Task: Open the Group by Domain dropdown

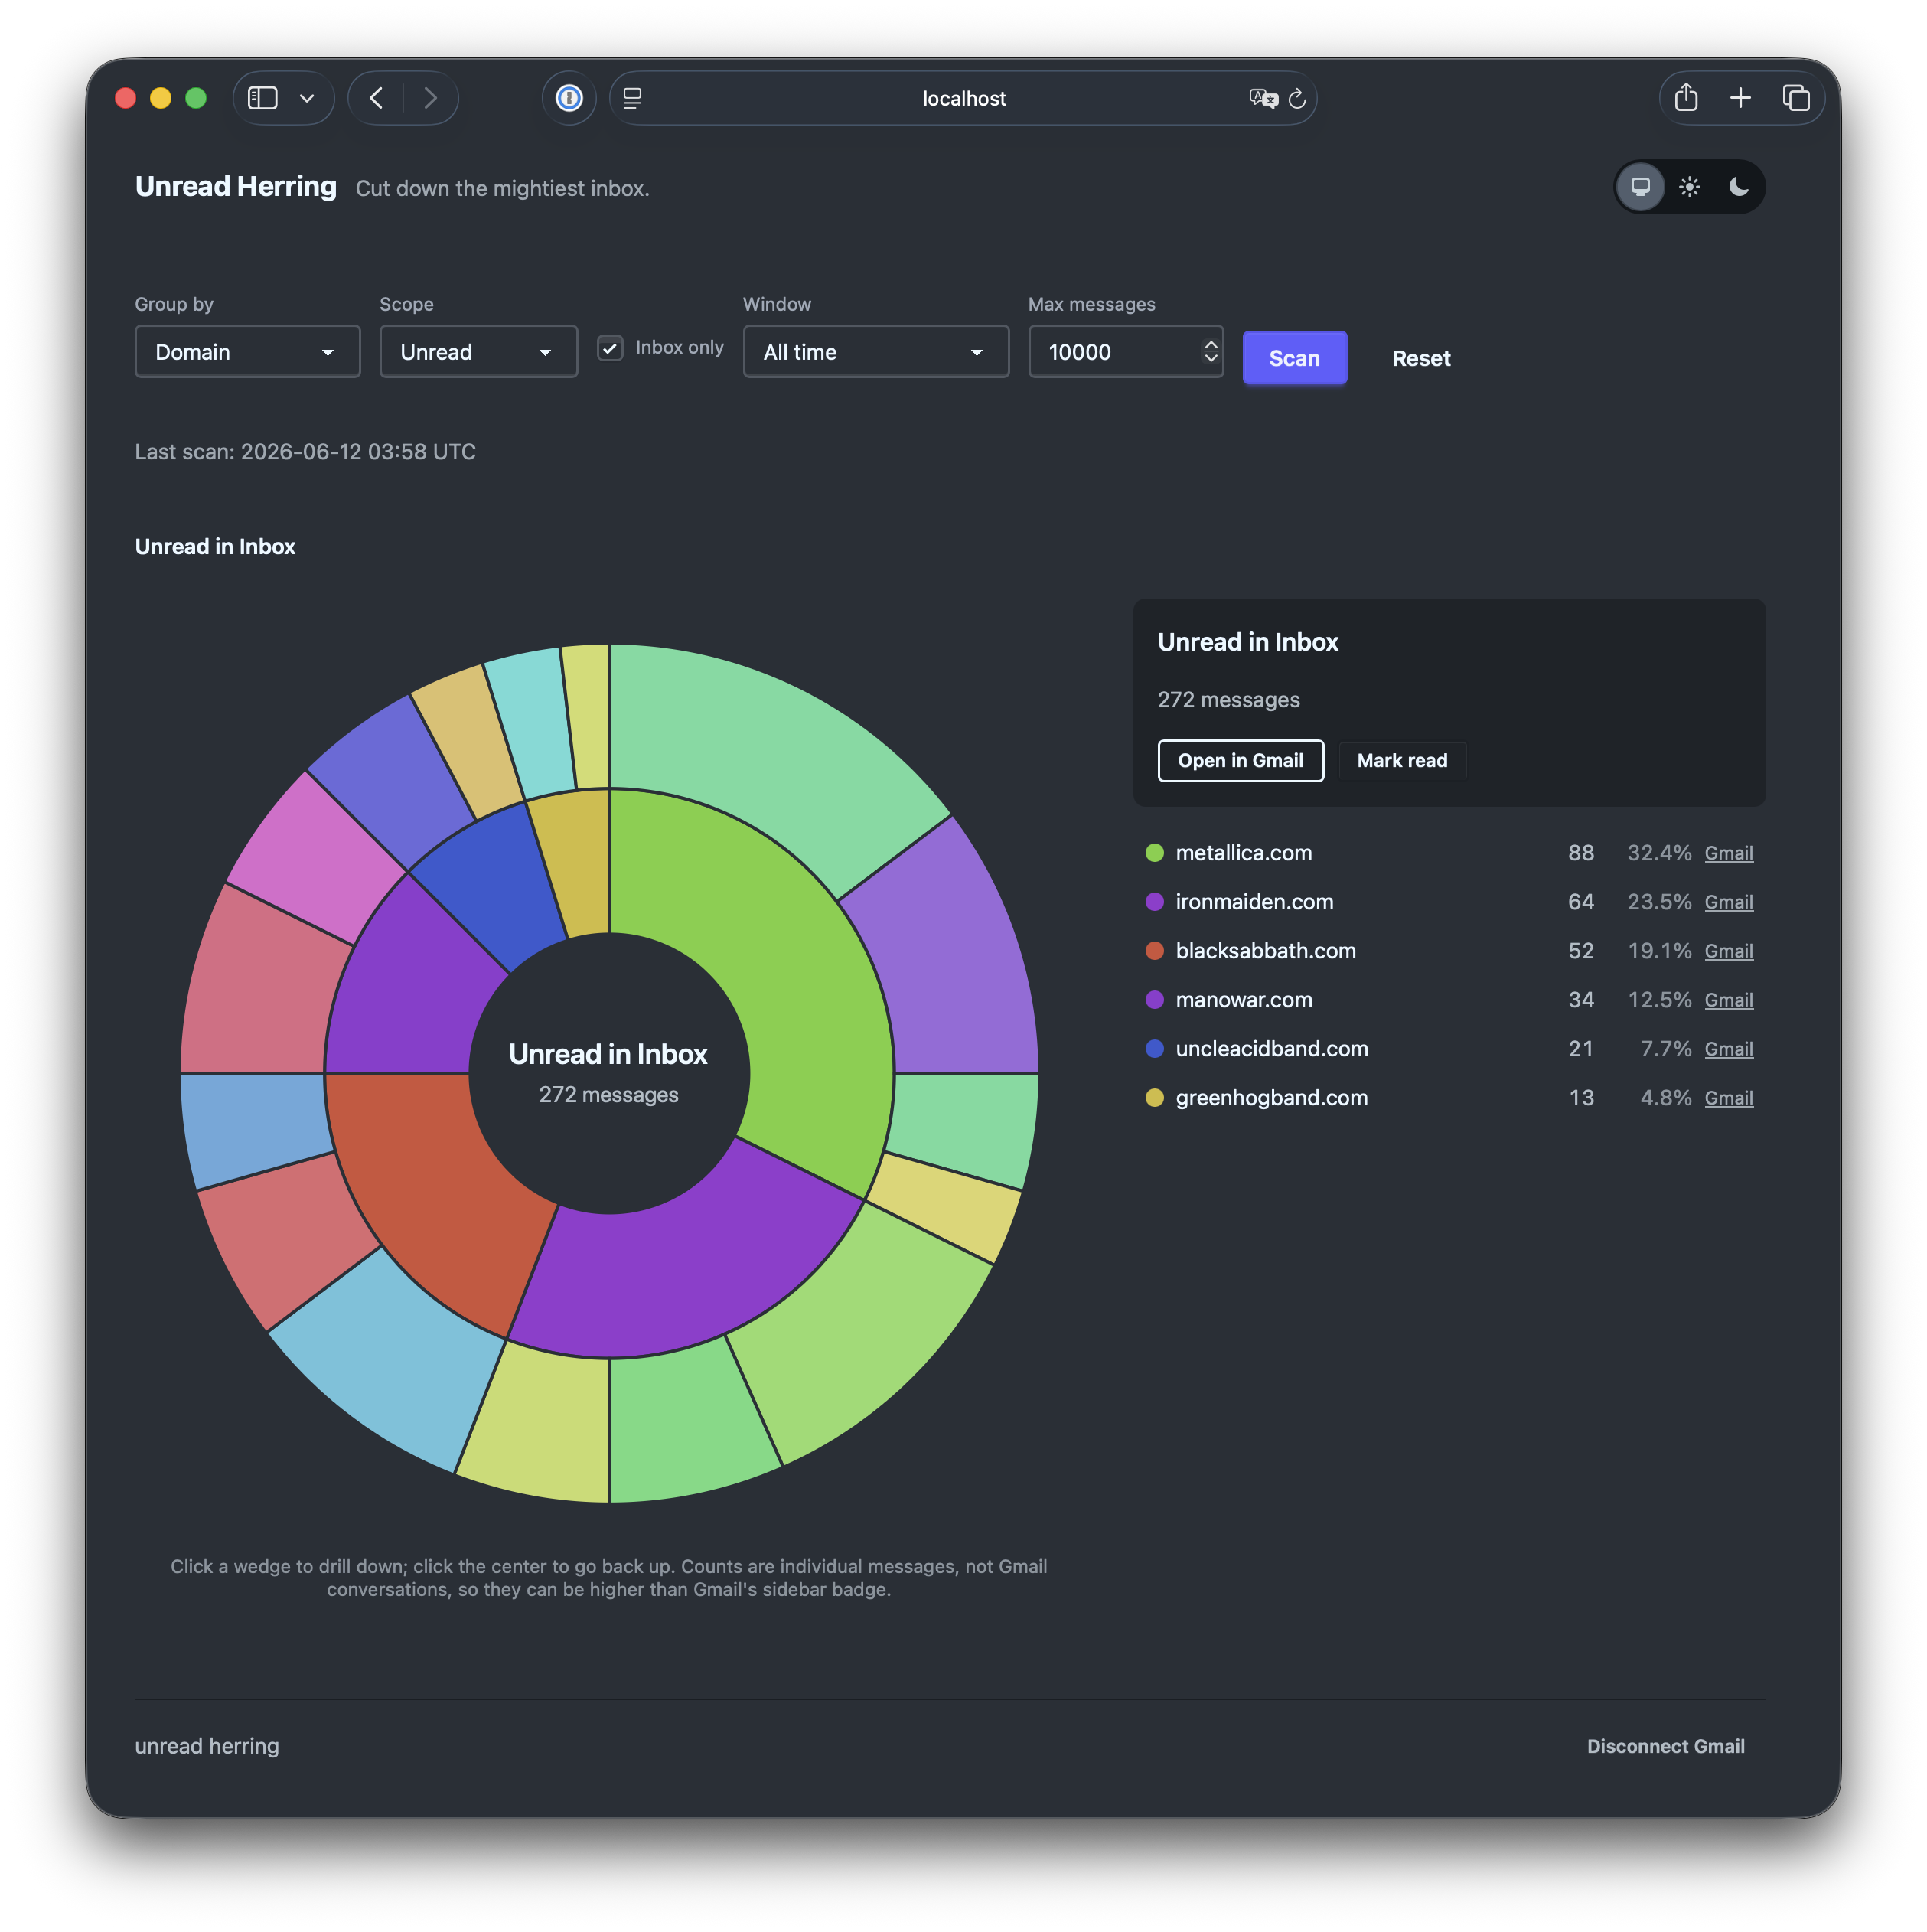Action: (x=247, y=351)
